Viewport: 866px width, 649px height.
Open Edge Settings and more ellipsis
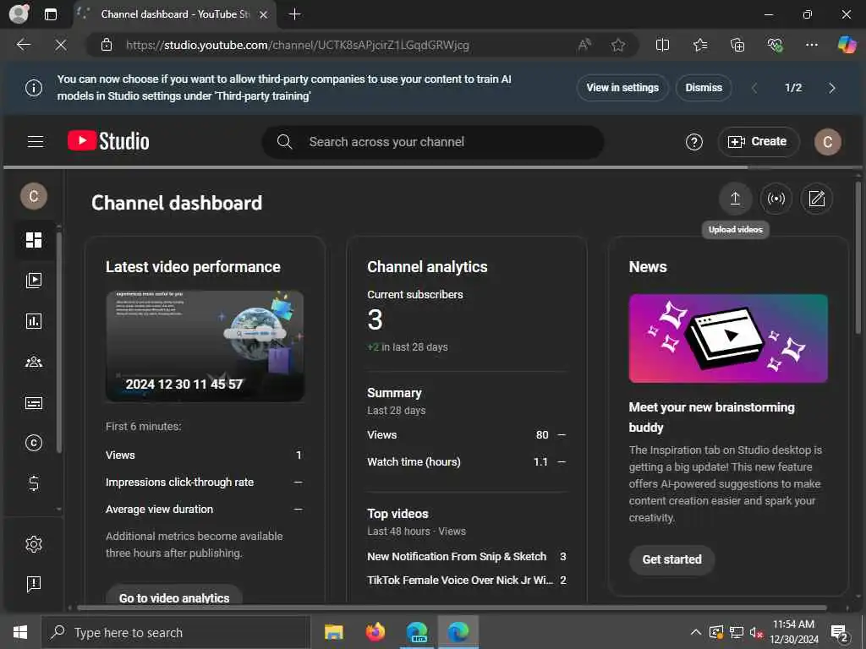click(811, 45)
